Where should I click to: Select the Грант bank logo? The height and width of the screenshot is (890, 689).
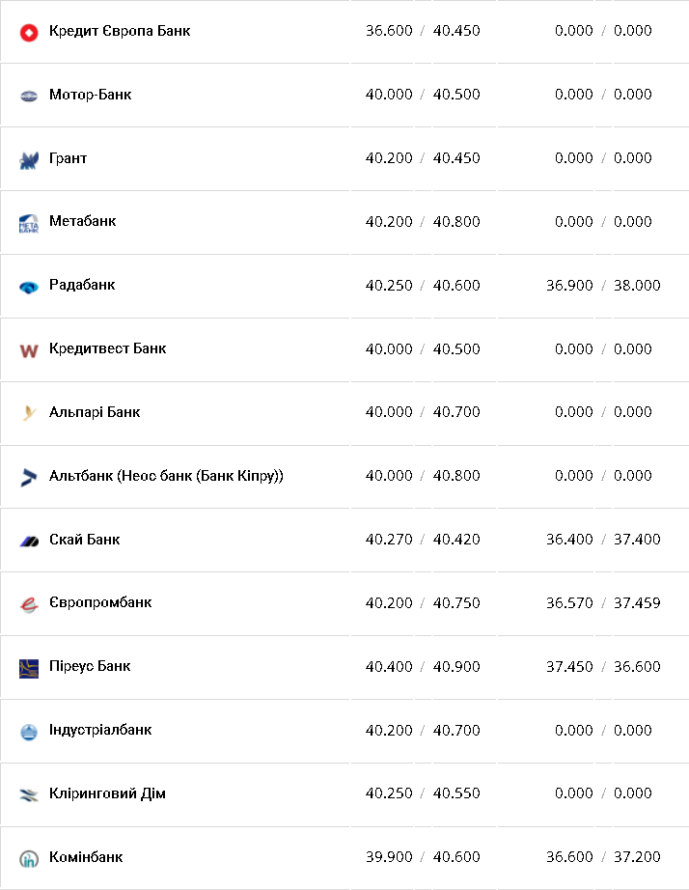pos(29,159)
